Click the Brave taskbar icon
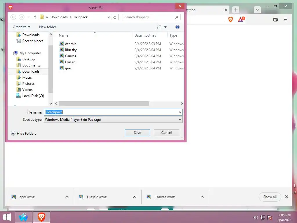Viewport: 297px width, 223px height. pyautogui.click(x=41, y=217)
